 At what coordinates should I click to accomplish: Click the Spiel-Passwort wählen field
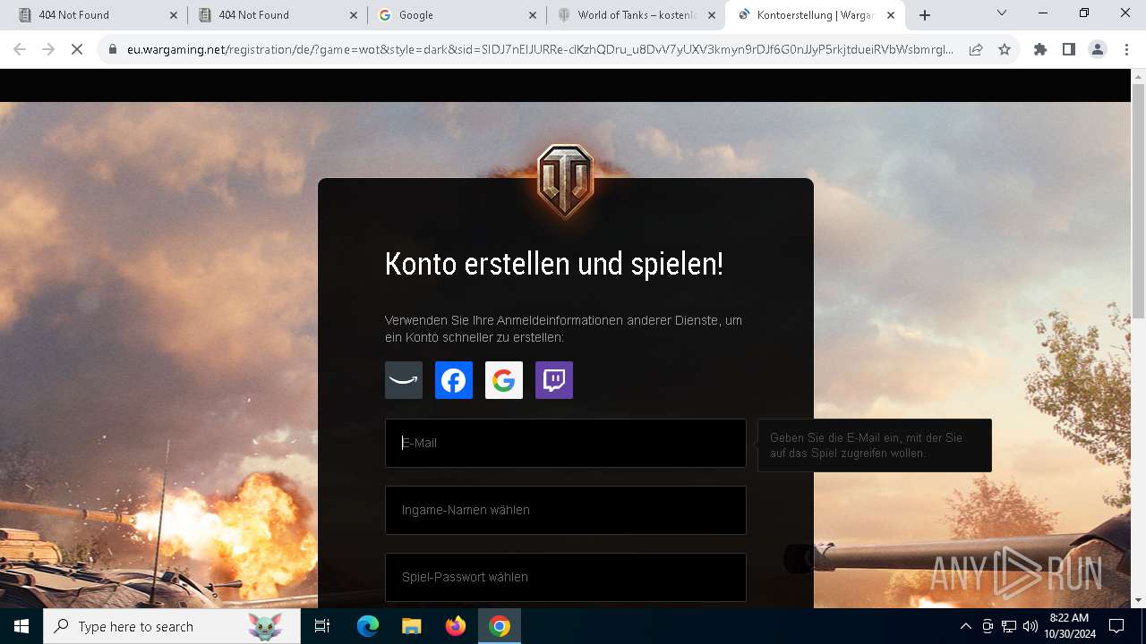click(x=566, y=577)
